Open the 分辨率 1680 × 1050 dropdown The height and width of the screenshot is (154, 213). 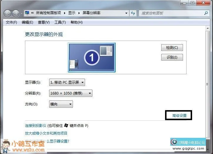71,93
